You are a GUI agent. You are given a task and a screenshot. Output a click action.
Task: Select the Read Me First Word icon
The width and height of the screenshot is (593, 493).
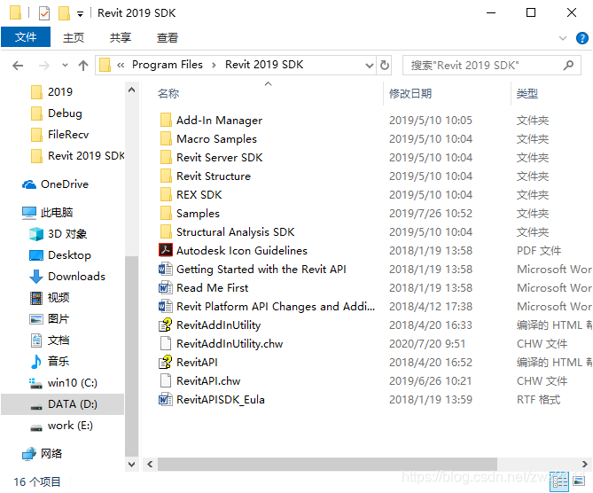166,288
